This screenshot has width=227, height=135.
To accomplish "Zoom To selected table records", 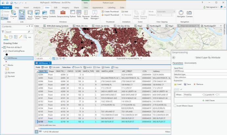I will 77,67.
